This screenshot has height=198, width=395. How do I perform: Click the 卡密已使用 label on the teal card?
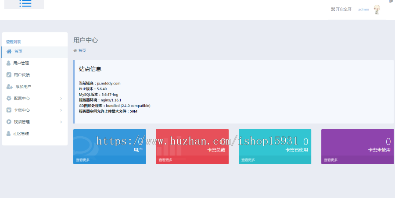tap(297, 150)
